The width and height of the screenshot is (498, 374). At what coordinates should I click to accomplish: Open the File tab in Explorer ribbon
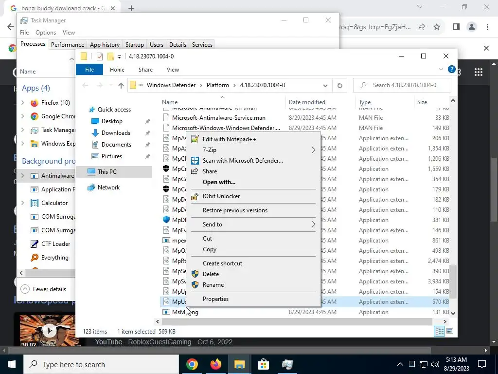(89, 70)
